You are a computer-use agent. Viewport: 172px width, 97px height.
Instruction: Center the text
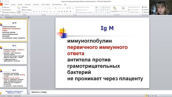pos(62,11)
